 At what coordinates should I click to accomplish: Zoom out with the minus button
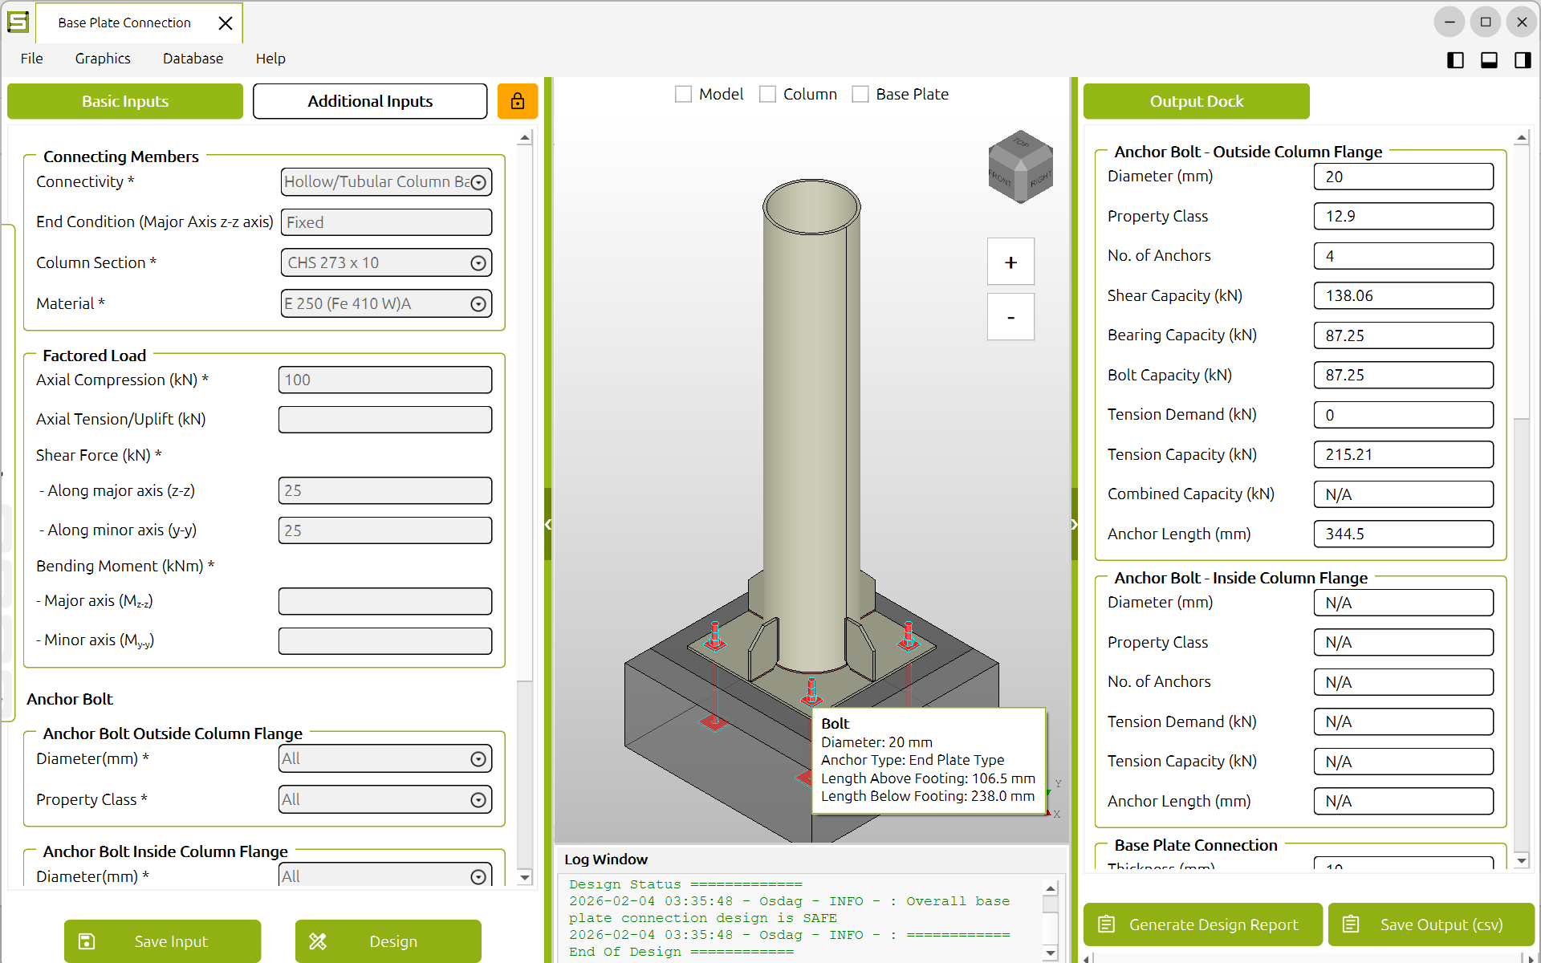(1010, 317)
